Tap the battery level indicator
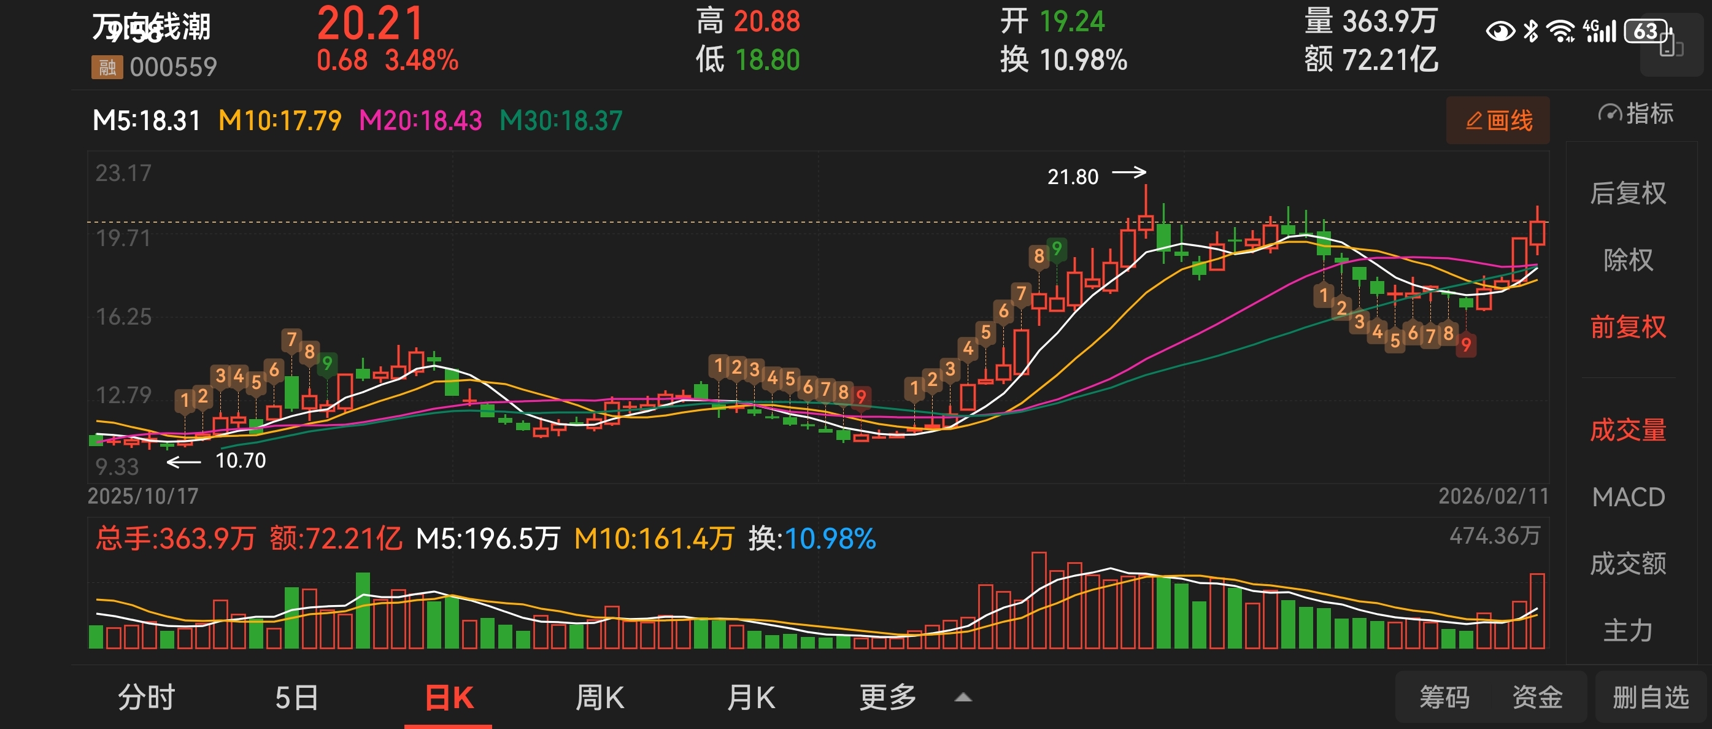The image size is (1712, 729). coord(1646,31)
